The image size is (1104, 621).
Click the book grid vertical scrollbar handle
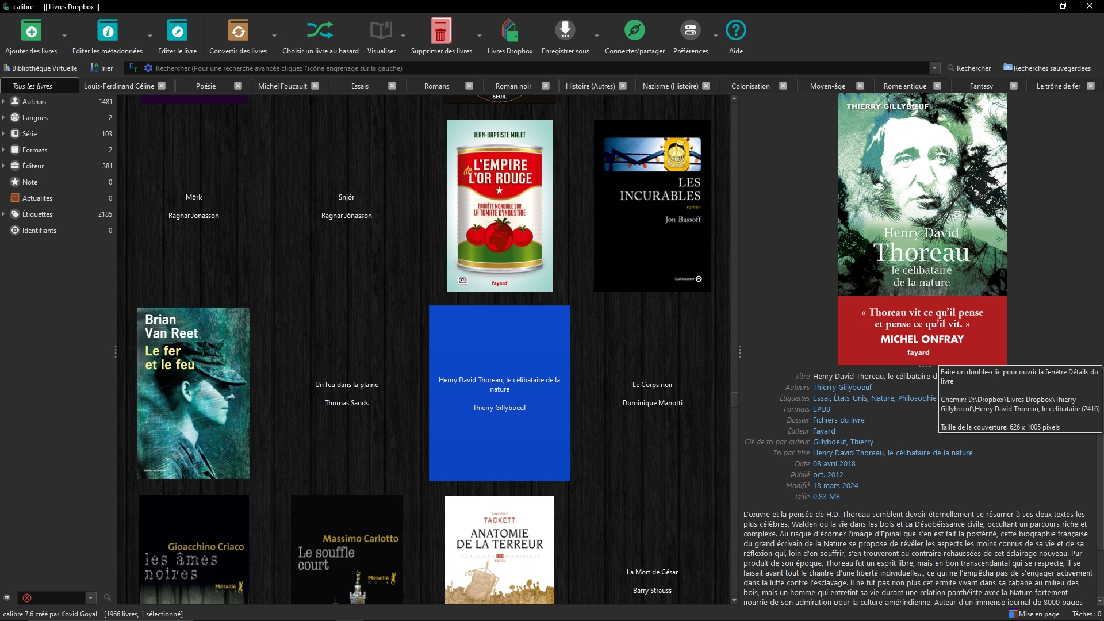734,399
